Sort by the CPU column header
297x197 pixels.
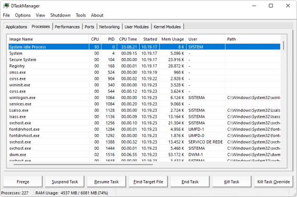pos(95,39)
